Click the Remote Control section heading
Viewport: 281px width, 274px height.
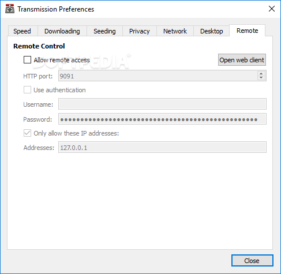click(39, 46)
